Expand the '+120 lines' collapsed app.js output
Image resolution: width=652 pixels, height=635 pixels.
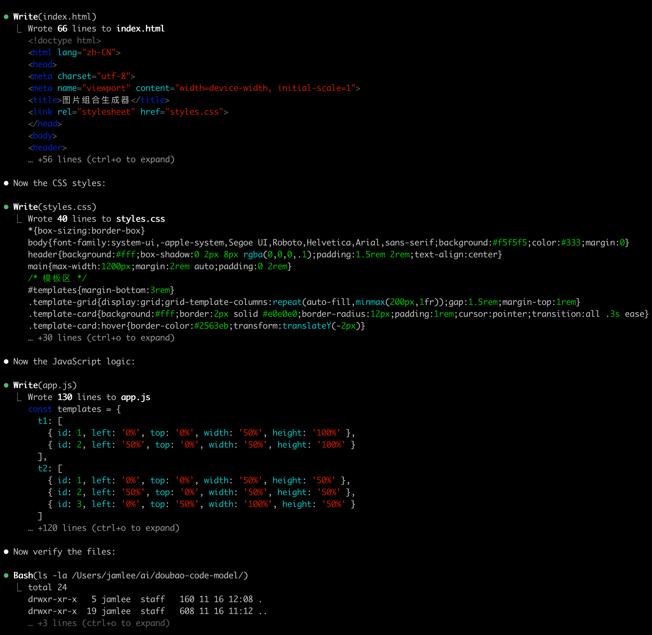(x=104, y=528)
